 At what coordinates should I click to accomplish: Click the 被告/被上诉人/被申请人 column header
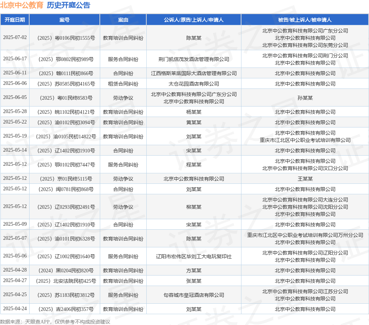[305, 20]
